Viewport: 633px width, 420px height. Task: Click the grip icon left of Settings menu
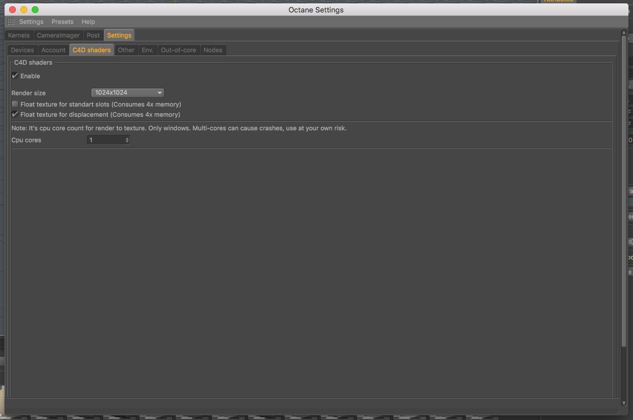point(11,22)
